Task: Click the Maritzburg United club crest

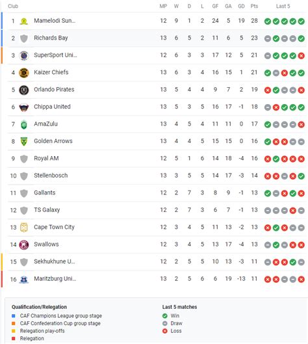Action: 24,279
